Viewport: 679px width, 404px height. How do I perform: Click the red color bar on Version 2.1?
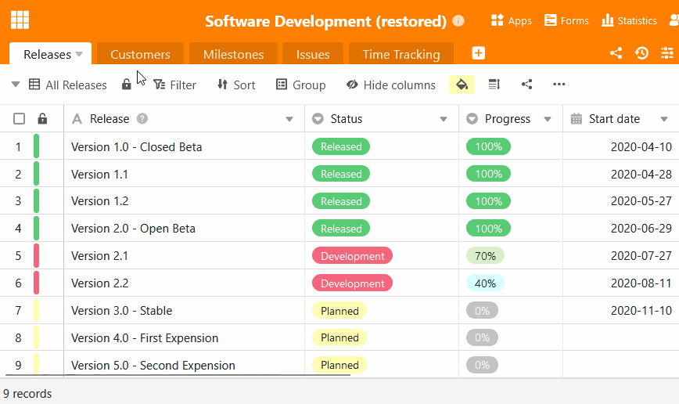tap(36, 256)
